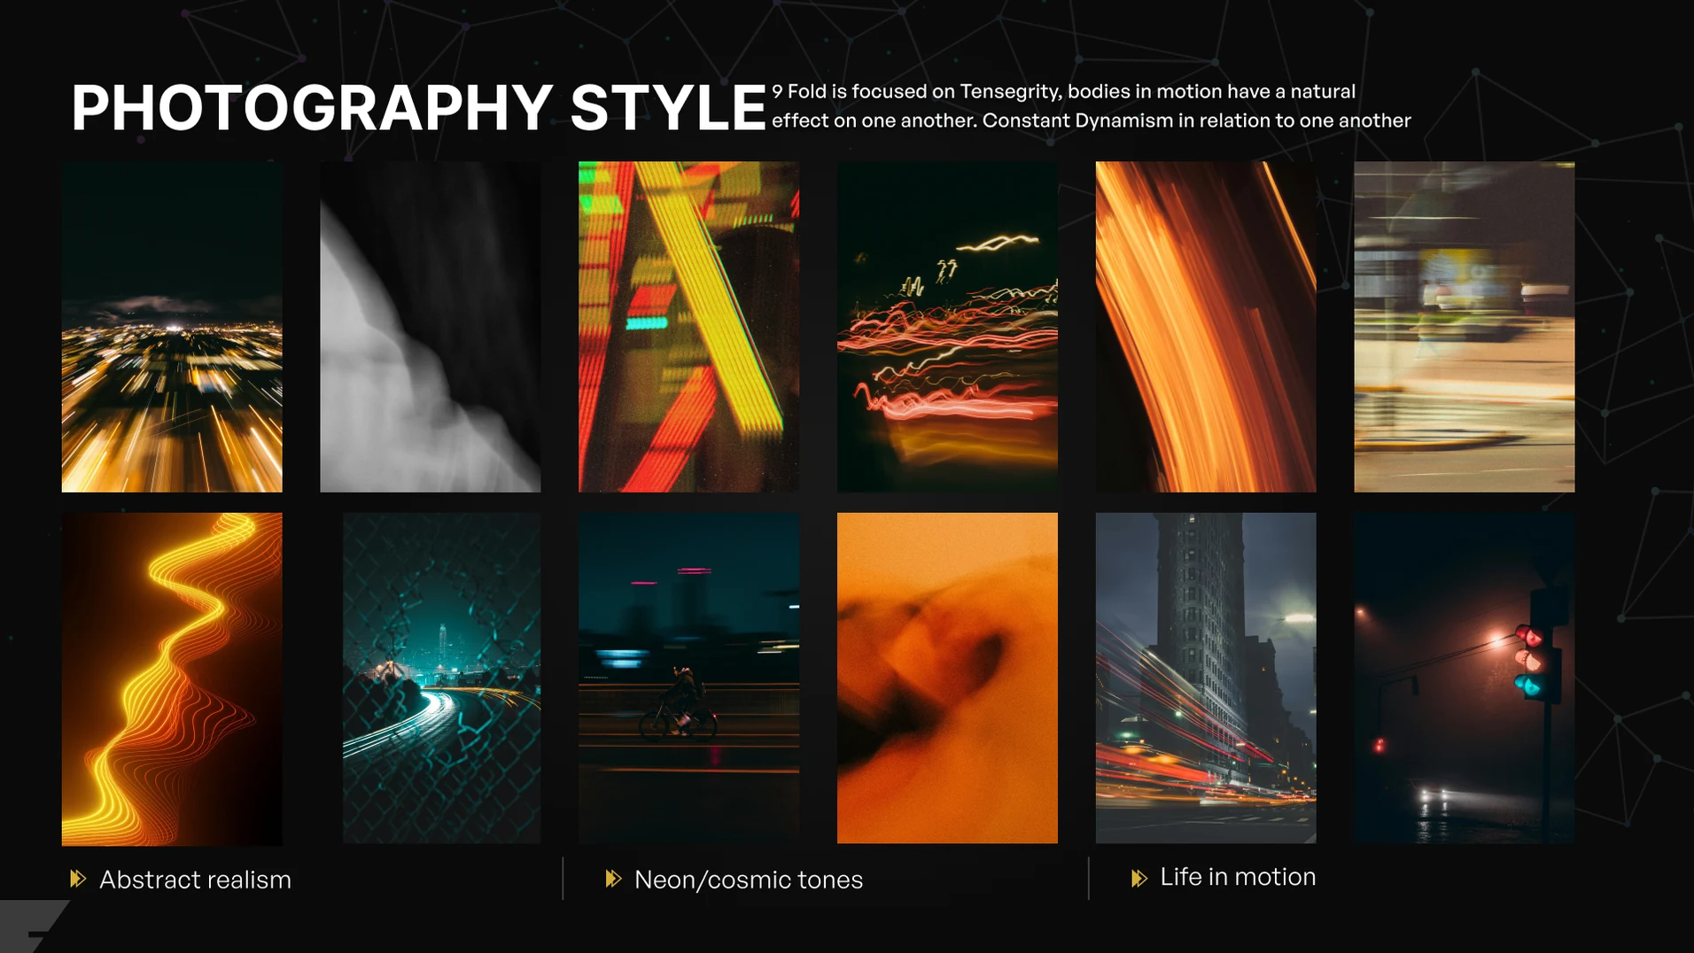Select the Abstract realism label

click(x=195, y=879)
